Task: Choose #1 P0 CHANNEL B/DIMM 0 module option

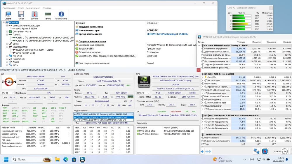Action: click(104, 120)
